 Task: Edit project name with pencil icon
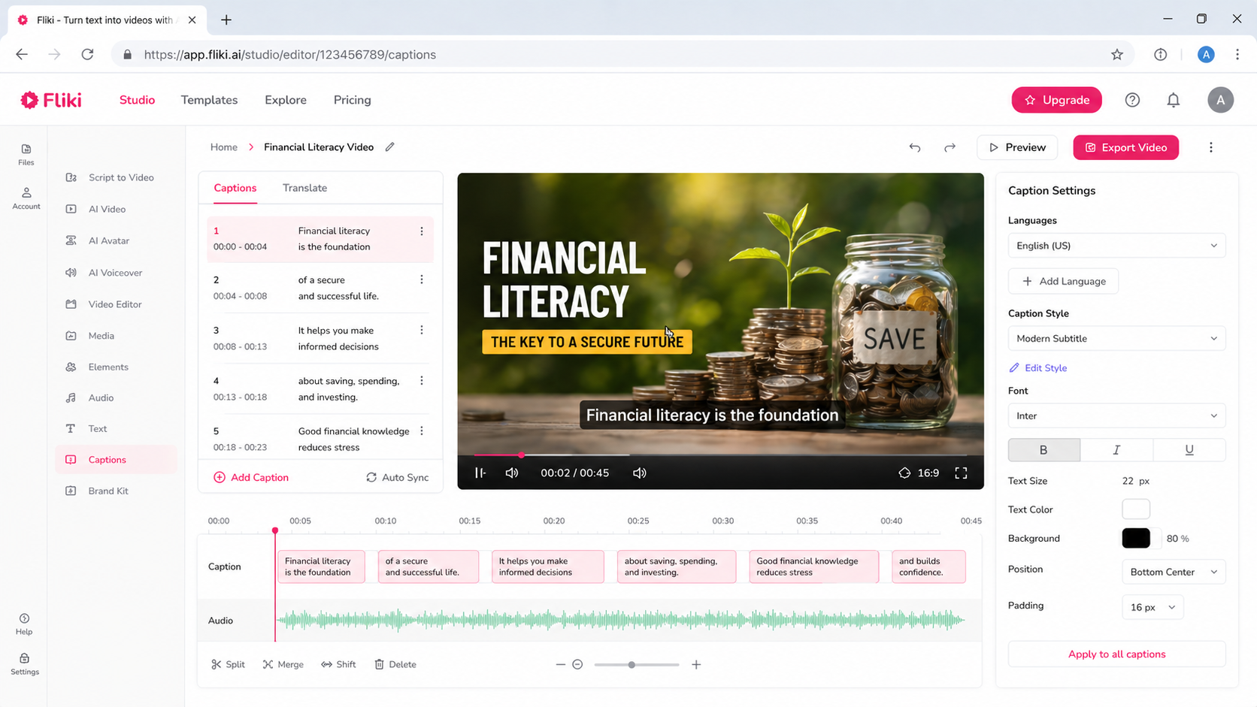389,147
